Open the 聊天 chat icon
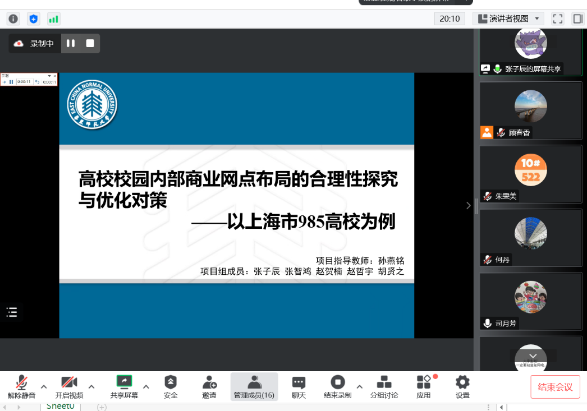The width and height of the screenshot is (587, 411). (299, 386)
